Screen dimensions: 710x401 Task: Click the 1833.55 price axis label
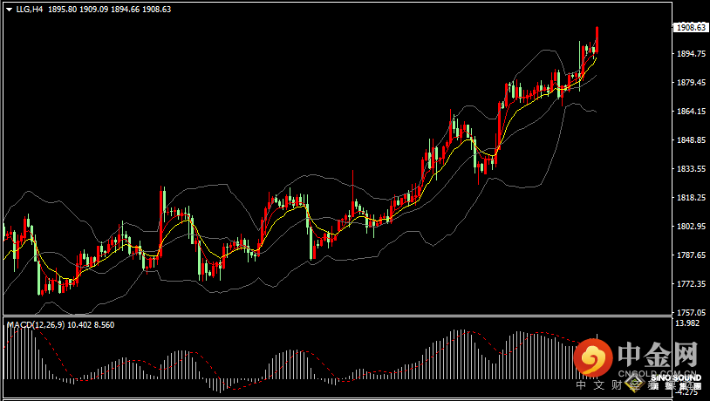(690, 169)
